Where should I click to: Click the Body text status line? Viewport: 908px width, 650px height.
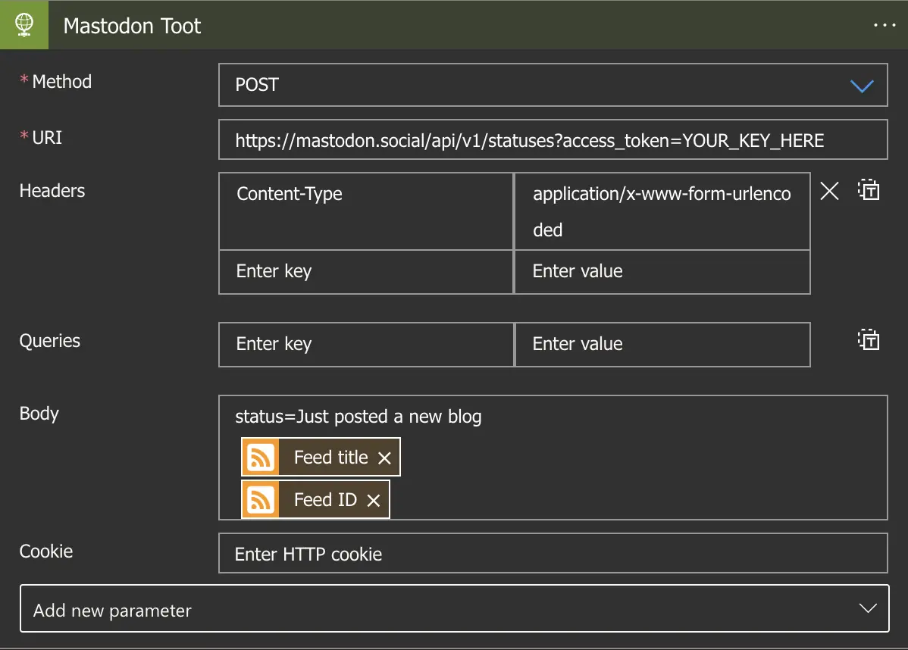pyautogui.click(x=358, y=417)
